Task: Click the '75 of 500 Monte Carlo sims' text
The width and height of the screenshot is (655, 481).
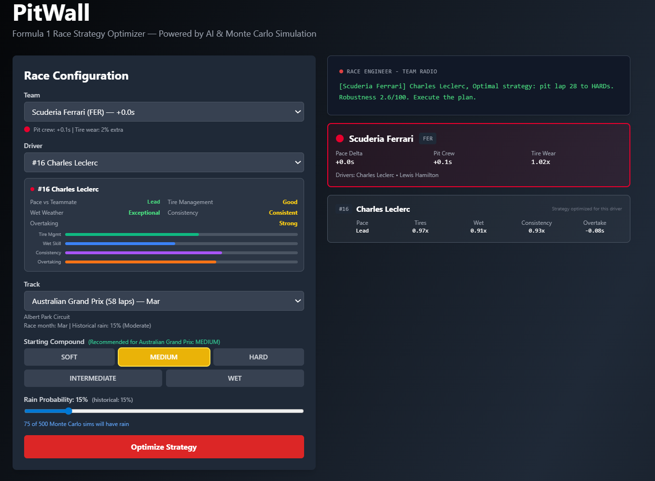Action: [76, 424]
